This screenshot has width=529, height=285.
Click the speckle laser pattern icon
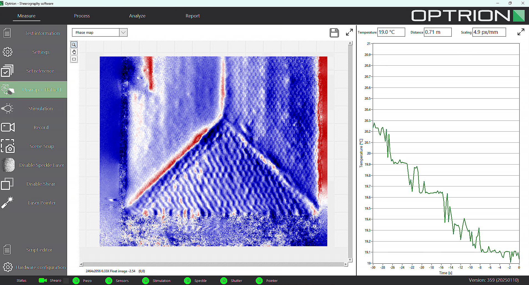coord(8,165)
